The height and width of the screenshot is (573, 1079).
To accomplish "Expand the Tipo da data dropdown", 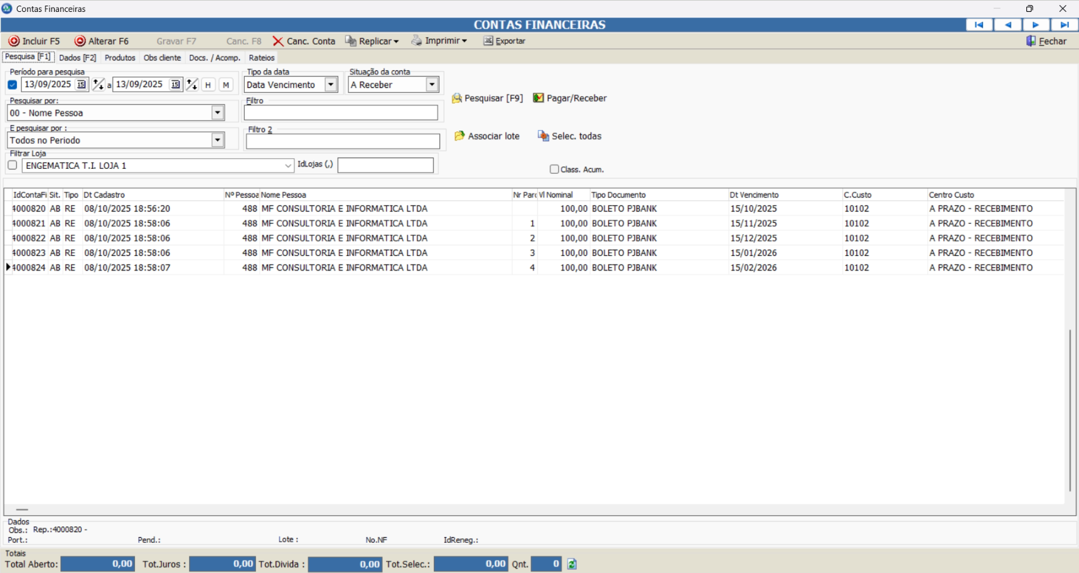I will 331,85.
